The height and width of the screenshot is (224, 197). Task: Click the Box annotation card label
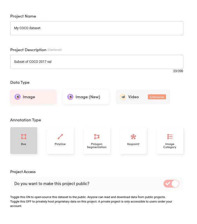[x=23, y=144]
